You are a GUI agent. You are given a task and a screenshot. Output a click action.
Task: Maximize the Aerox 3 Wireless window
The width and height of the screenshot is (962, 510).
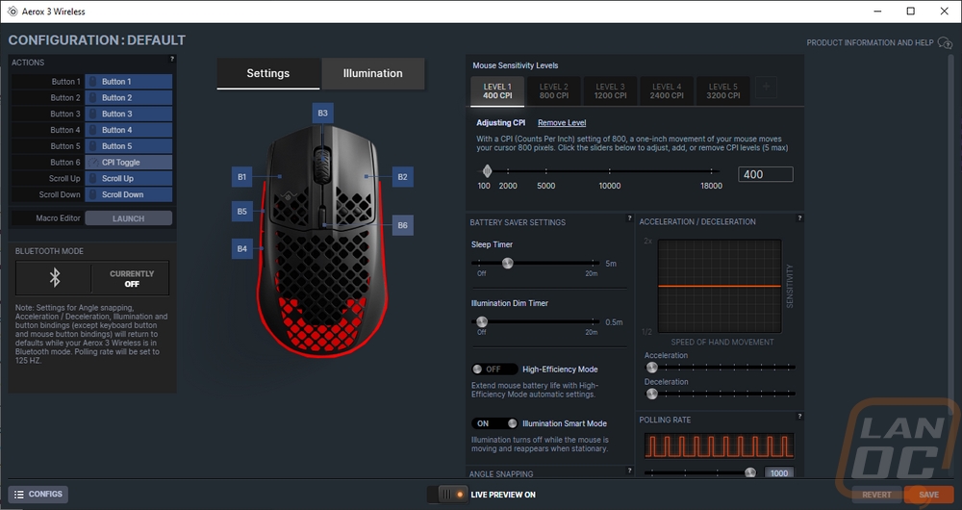[910, 11]
